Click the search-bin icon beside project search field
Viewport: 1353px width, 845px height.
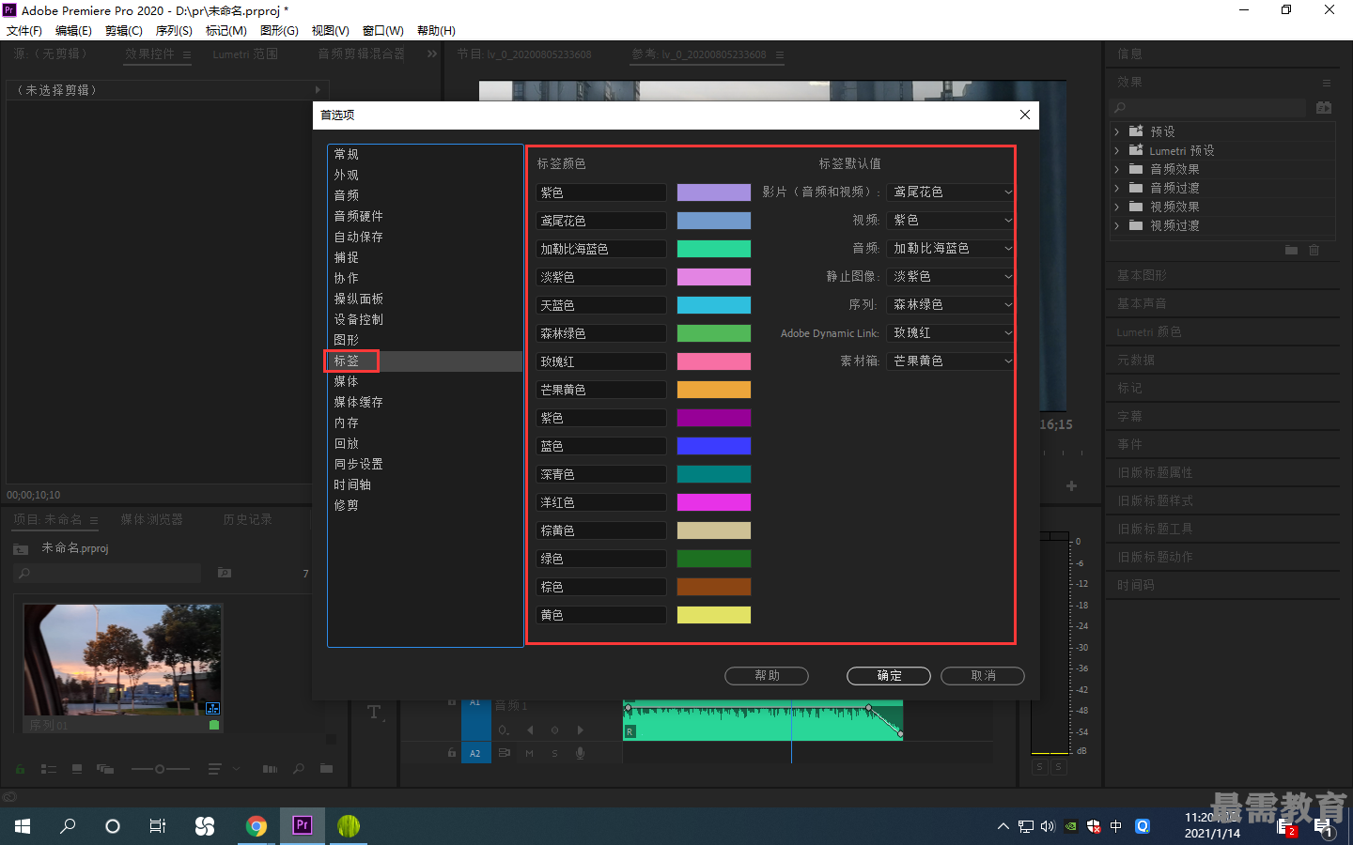(x=225, y=573)
